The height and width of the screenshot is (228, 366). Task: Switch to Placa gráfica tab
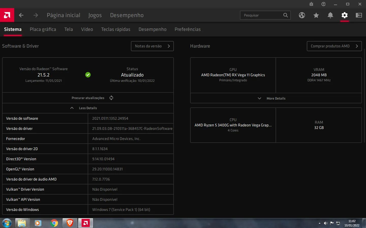point(43,29)
